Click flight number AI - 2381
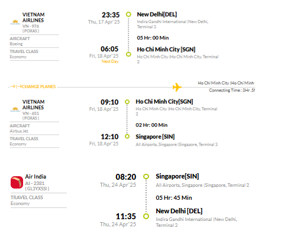 tap(35, 183)
